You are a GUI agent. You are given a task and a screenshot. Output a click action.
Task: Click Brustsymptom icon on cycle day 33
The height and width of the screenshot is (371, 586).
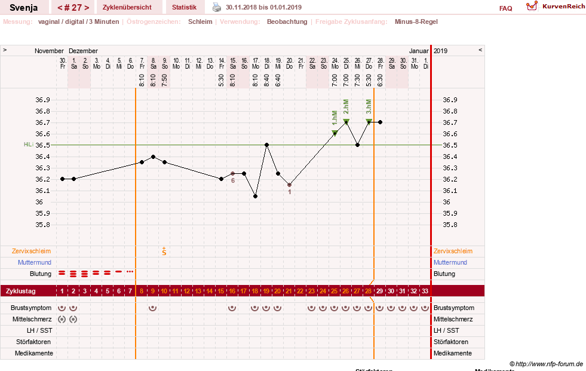click(425, 308)
